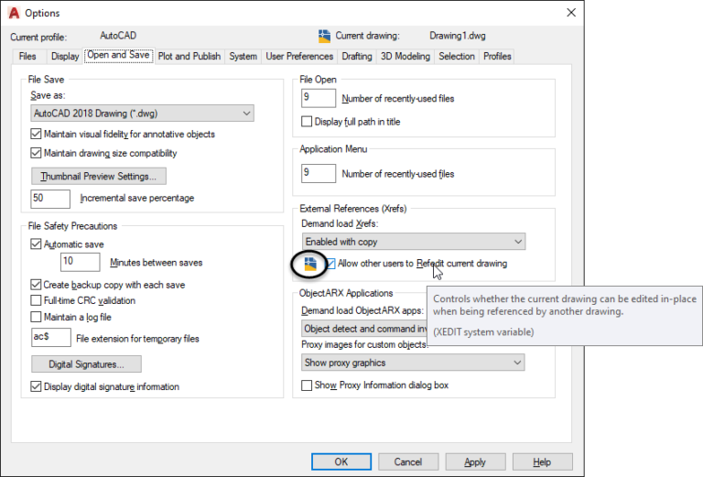Image resolution: width=703 pixels, height=477 pixels.
Task: Click the Incremental save percentage field
Action: 51,198
